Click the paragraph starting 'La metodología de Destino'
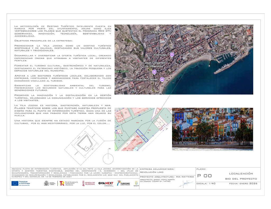The width and height of the screenshot is (271, 209). [63, 31]
